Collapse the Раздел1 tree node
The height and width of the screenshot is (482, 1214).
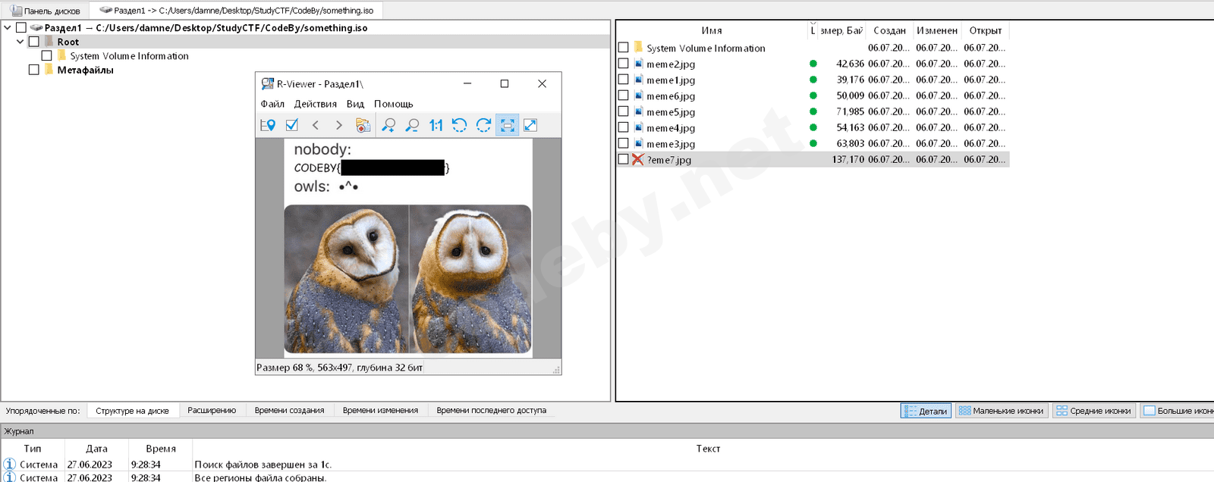pyautogui.click(x=8, y=28)
